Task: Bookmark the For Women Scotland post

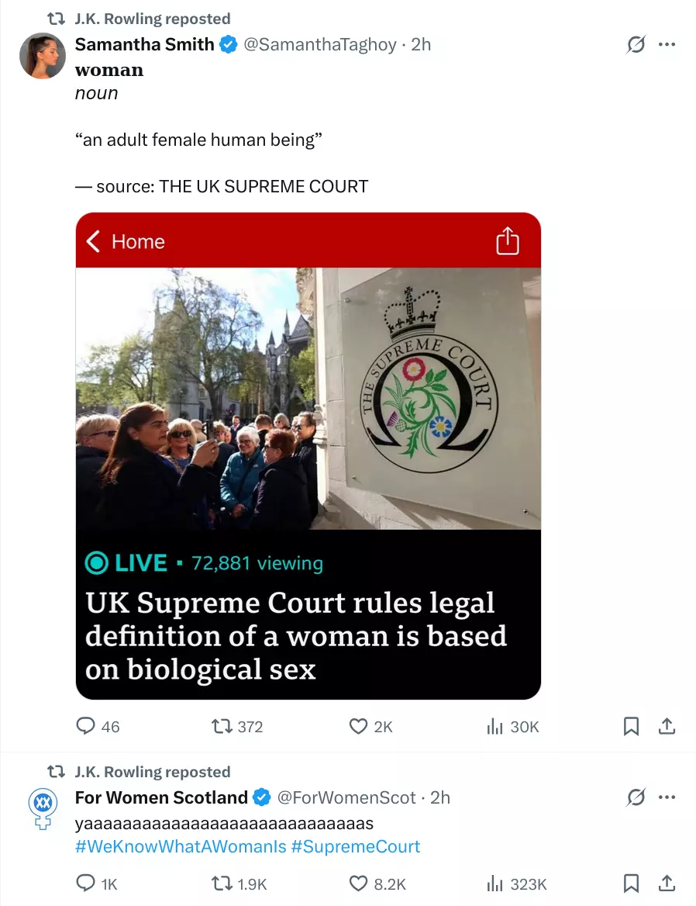Action: click(631, 883)
